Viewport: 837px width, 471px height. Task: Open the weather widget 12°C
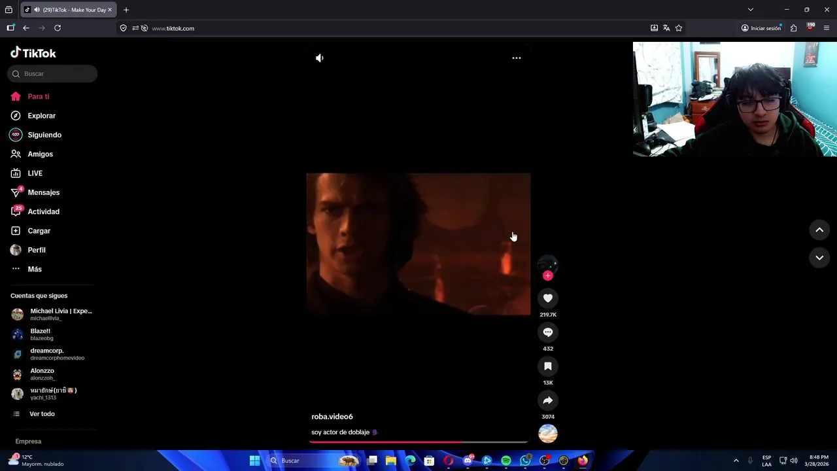[36, 461]
